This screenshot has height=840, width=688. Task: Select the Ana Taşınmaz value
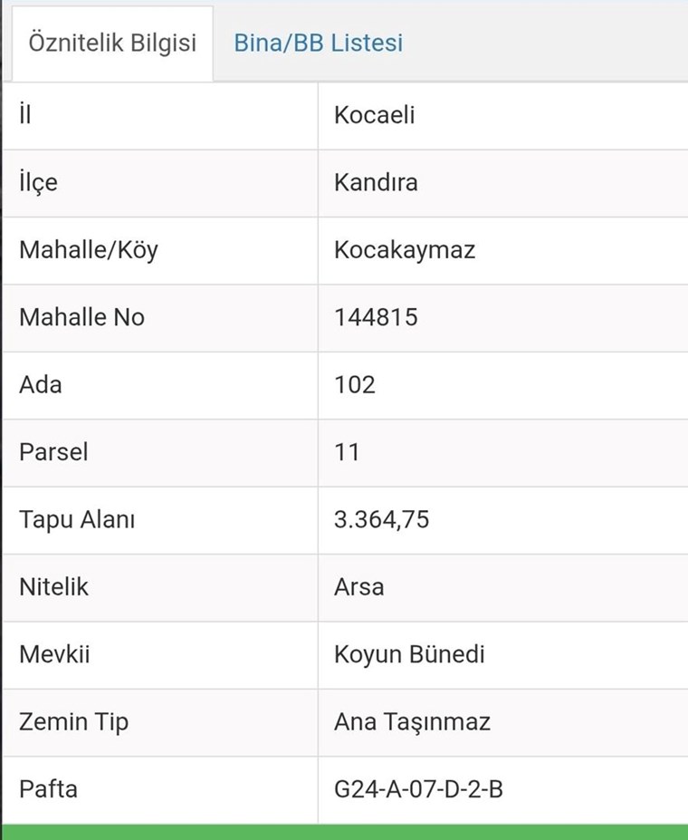click(x=412, y=721)
